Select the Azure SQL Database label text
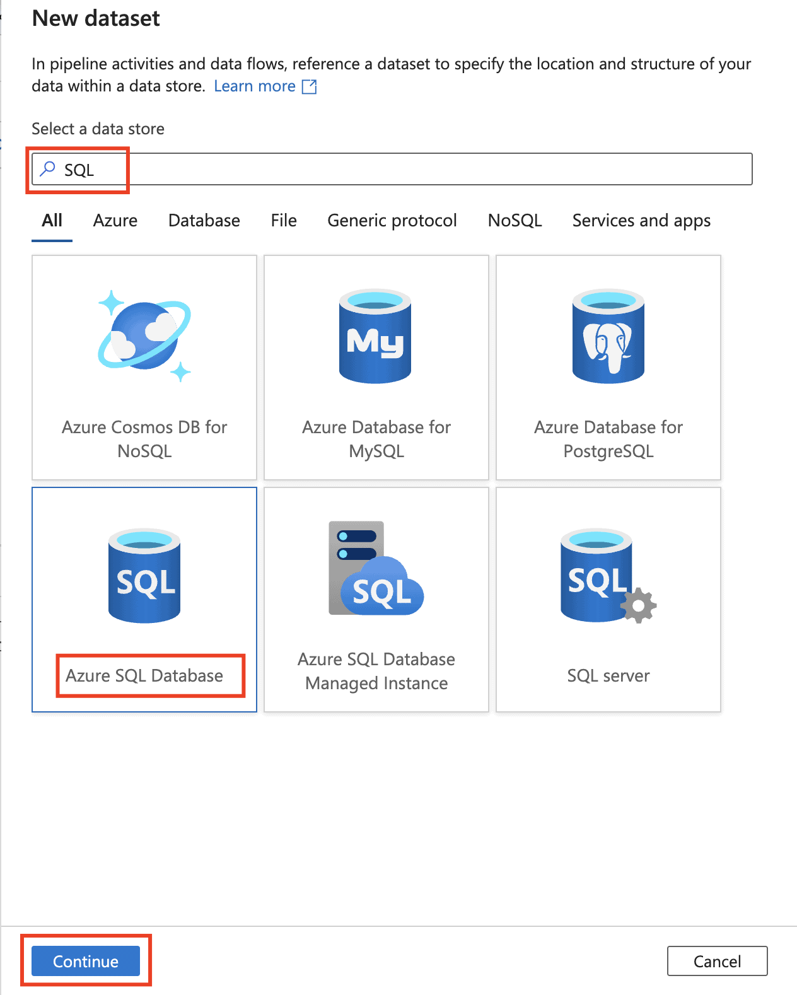This screenshot has width=797, height=995. [x=144, y=675]
